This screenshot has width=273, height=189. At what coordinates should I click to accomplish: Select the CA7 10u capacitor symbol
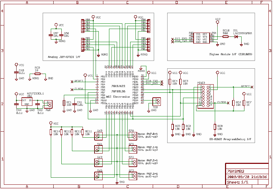(56, 36)
